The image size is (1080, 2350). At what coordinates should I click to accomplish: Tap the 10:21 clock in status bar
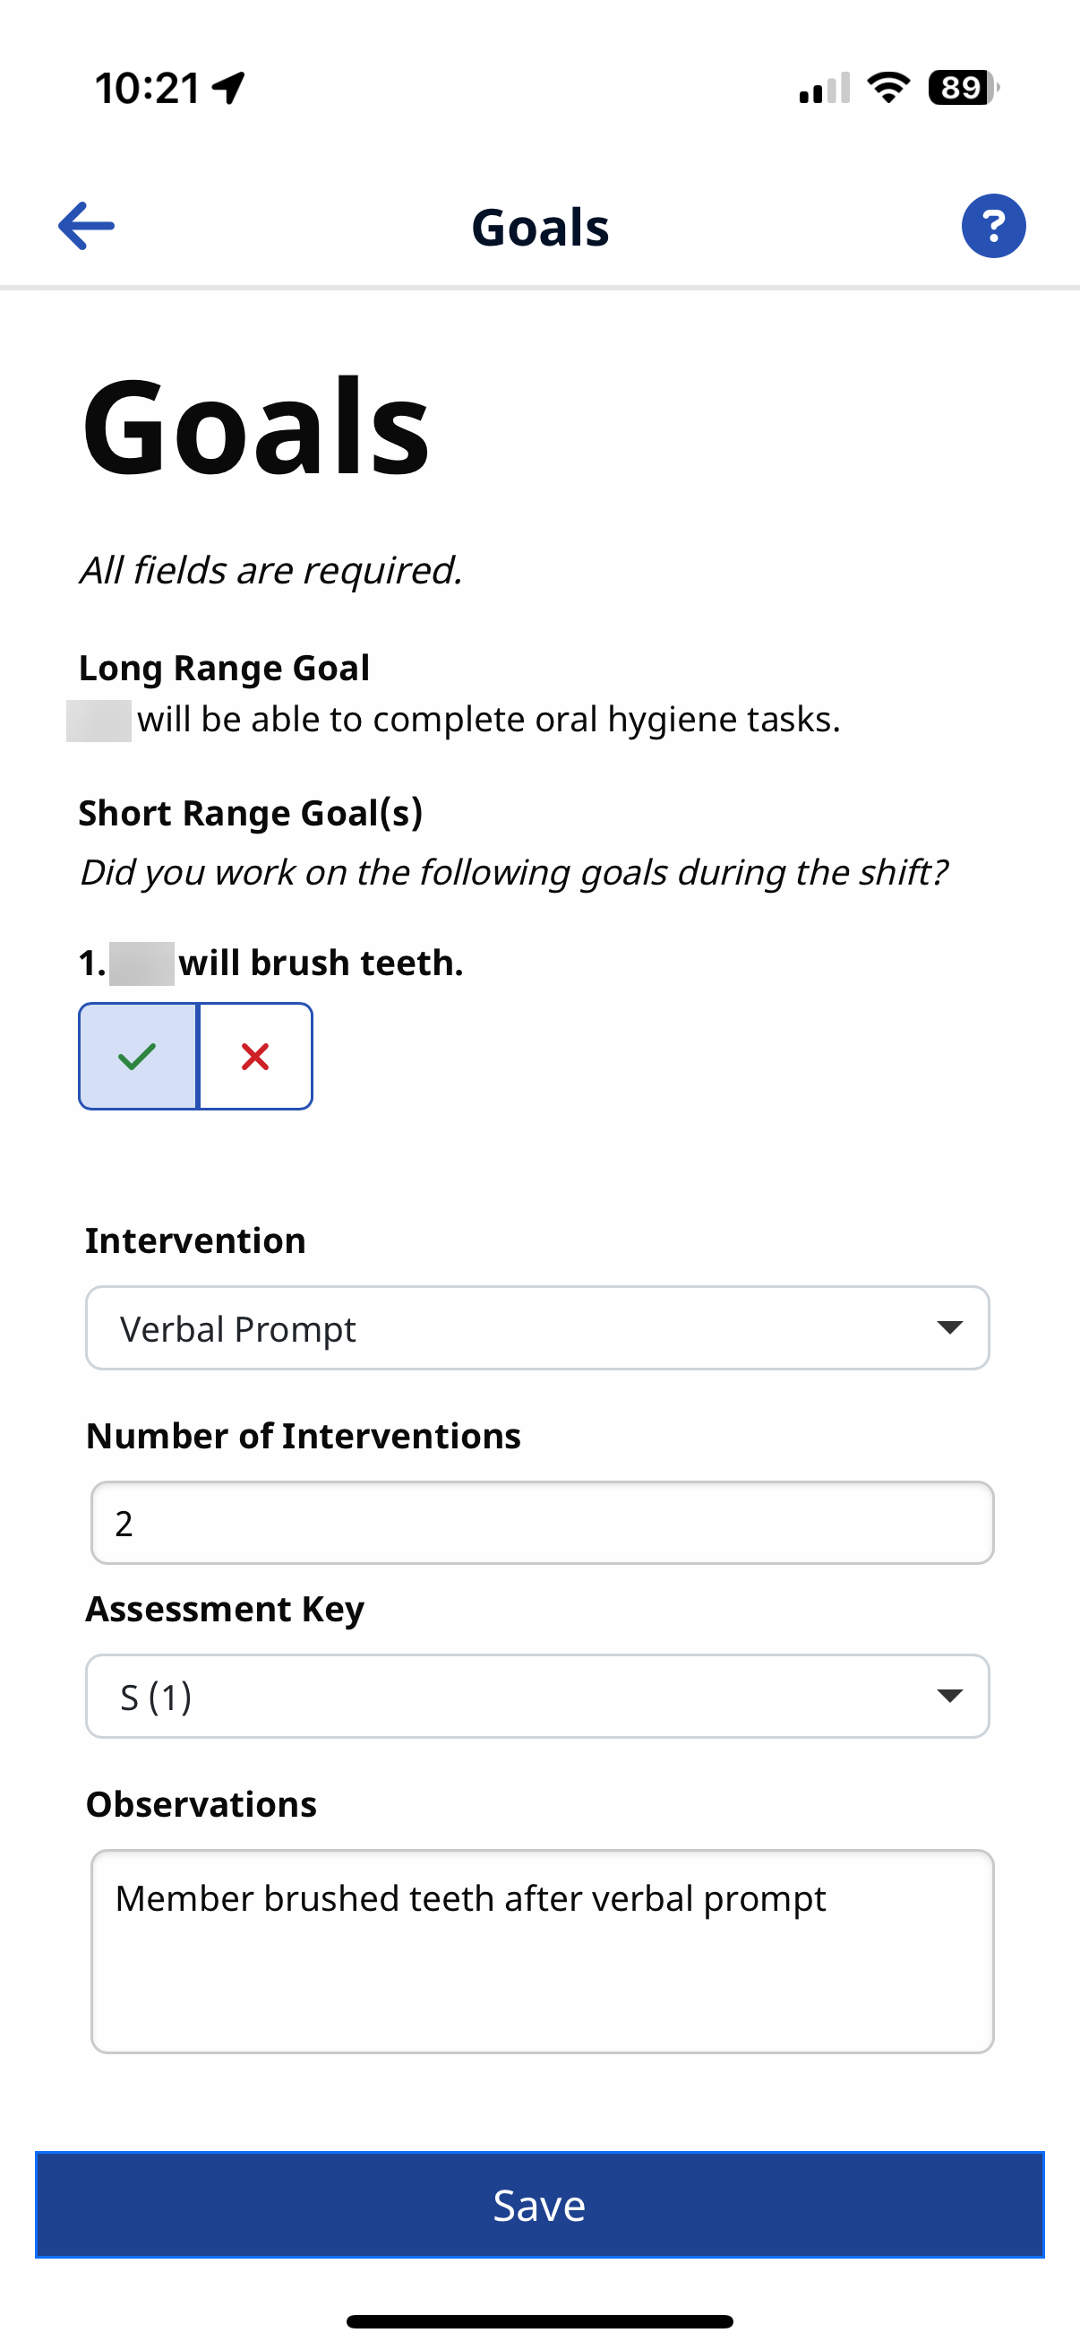[148, 89]
